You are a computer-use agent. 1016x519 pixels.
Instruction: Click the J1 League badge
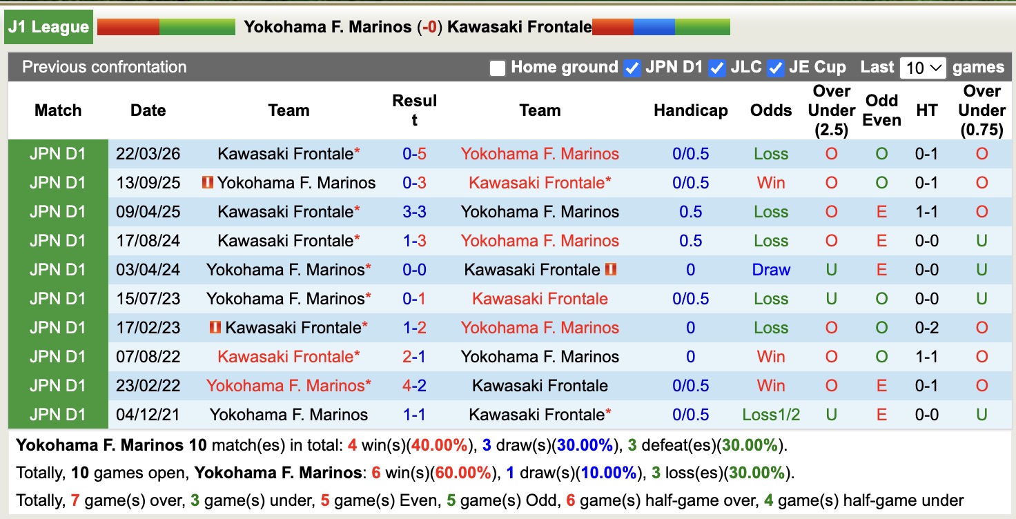coord(48,26)
